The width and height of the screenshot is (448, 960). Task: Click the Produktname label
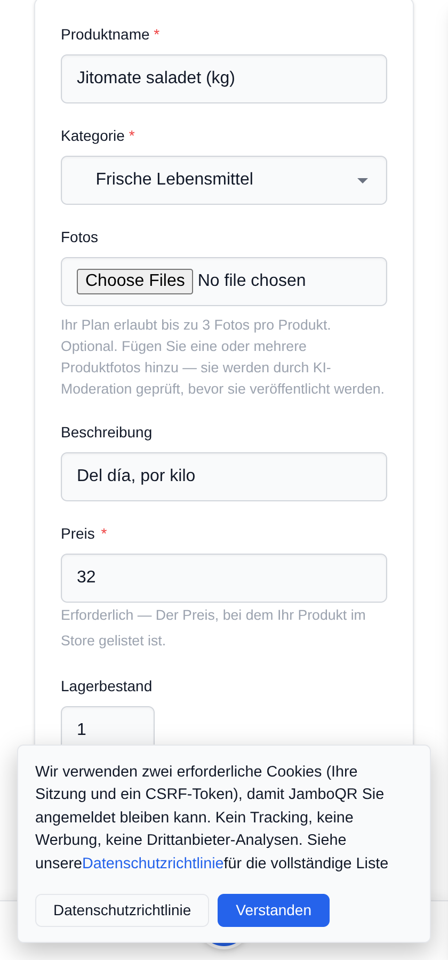(x=105, y=35)
